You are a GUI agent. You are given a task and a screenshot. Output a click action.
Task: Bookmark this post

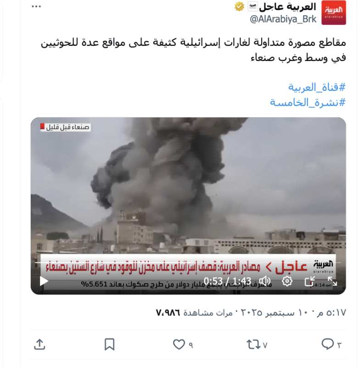coord(109,345)
